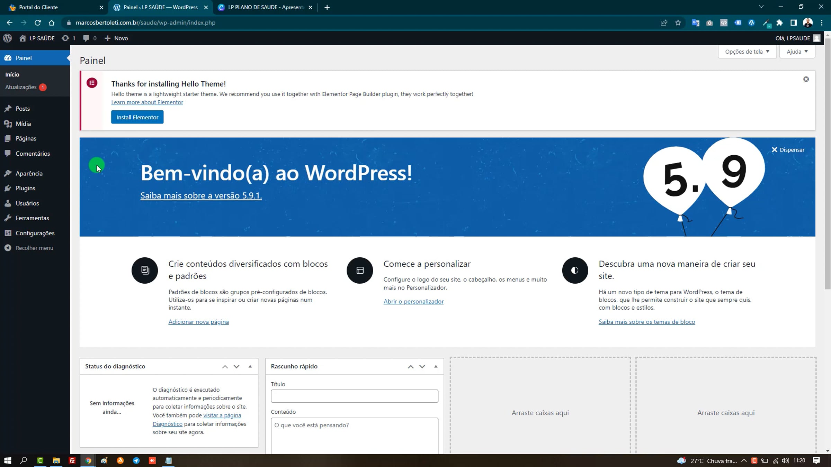Open Chrome extensions puzzle icon
The image size is (831, 467).
tap(779, 23)
